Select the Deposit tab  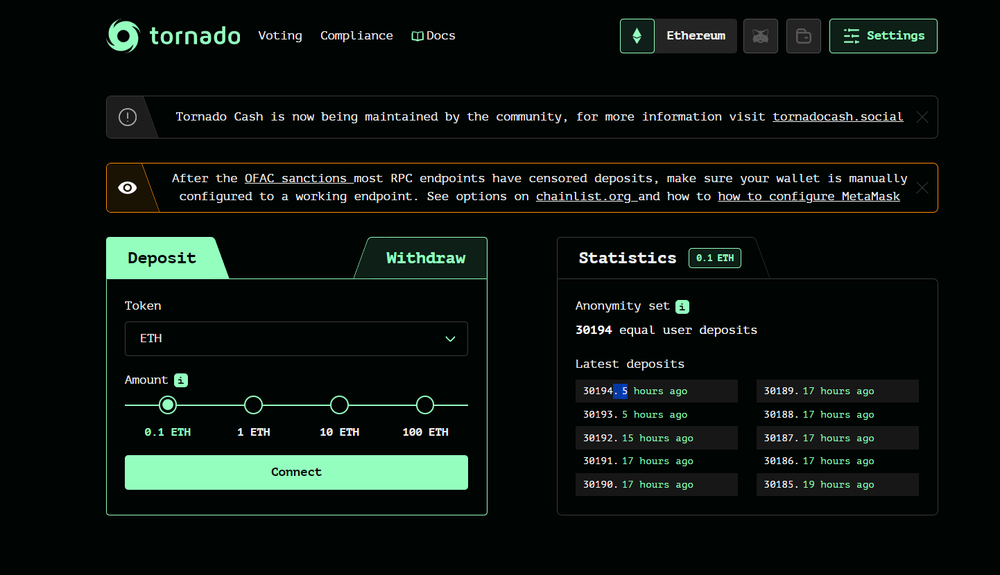[161, 258]
